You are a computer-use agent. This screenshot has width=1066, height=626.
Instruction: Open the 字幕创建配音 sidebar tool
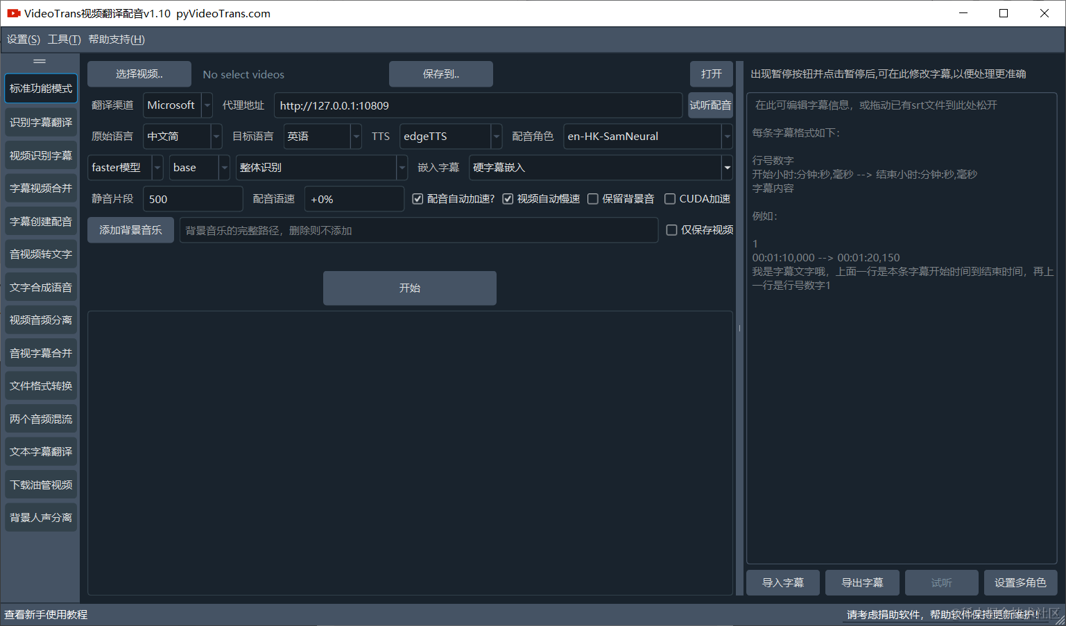click(41, 221)
